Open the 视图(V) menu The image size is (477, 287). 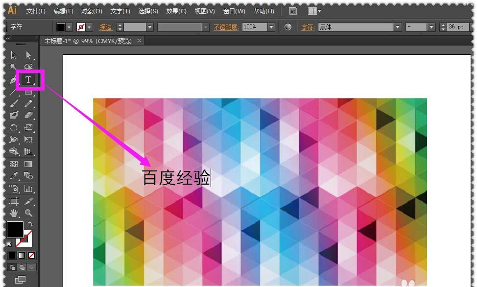(x=204, y=11)
